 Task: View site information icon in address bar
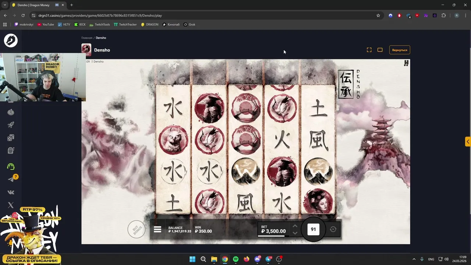pos(33,15)
